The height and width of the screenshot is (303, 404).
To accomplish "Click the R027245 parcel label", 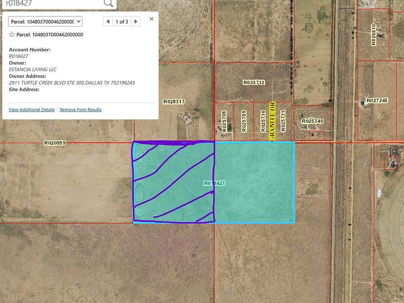I will [377, 101].
